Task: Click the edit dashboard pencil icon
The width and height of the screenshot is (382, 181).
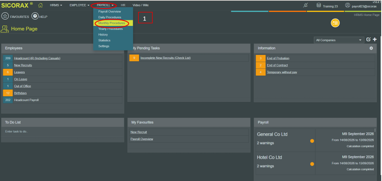Action: click(368, 39)
